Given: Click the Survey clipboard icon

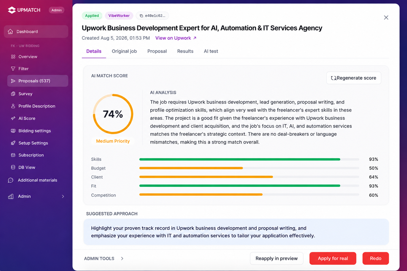Looking at the screenshot, I should (x=13, y=94).
